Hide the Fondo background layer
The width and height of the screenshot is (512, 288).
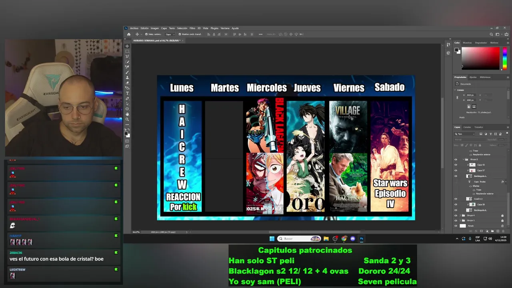coord(456,226)
